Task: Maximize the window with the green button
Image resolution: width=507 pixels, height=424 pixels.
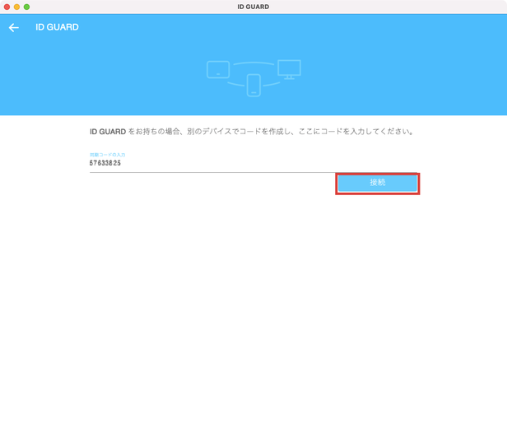Action: [27, 7]
